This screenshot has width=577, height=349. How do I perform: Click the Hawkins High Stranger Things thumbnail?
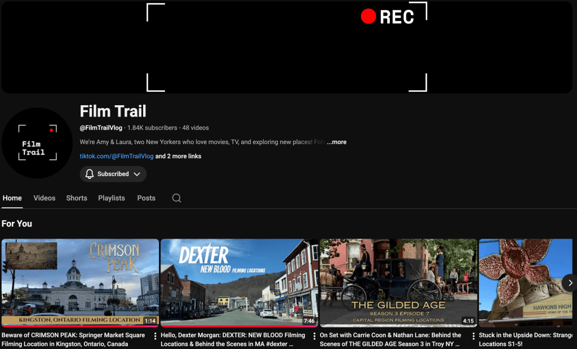point(524,283)
